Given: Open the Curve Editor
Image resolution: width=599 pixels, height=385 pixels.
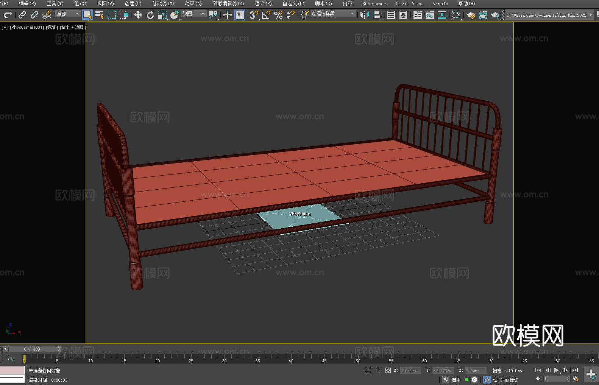Looking at the screenshot, I should tap(429, 15).
